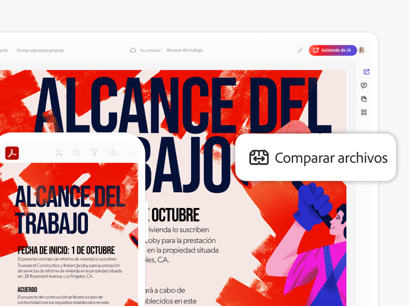The image size is (409, 306).
Task: Open more options ellipsis in the mobile toolbar
Action: pyautogui.click(x=130, y=153)
